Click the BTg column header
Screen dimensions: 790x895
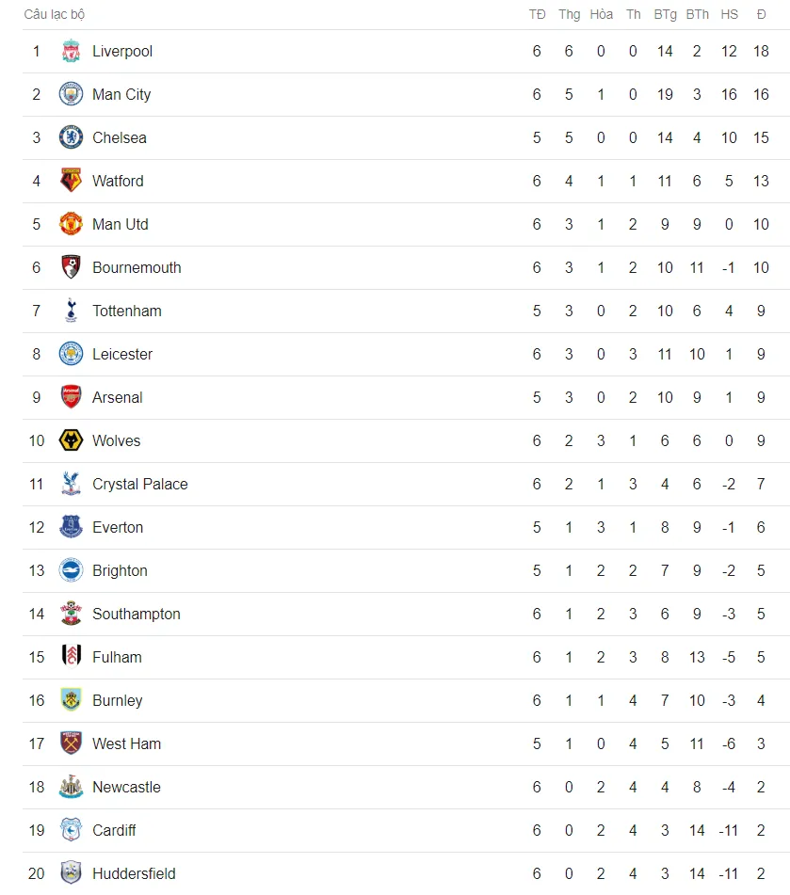click(x=665, y=15)
